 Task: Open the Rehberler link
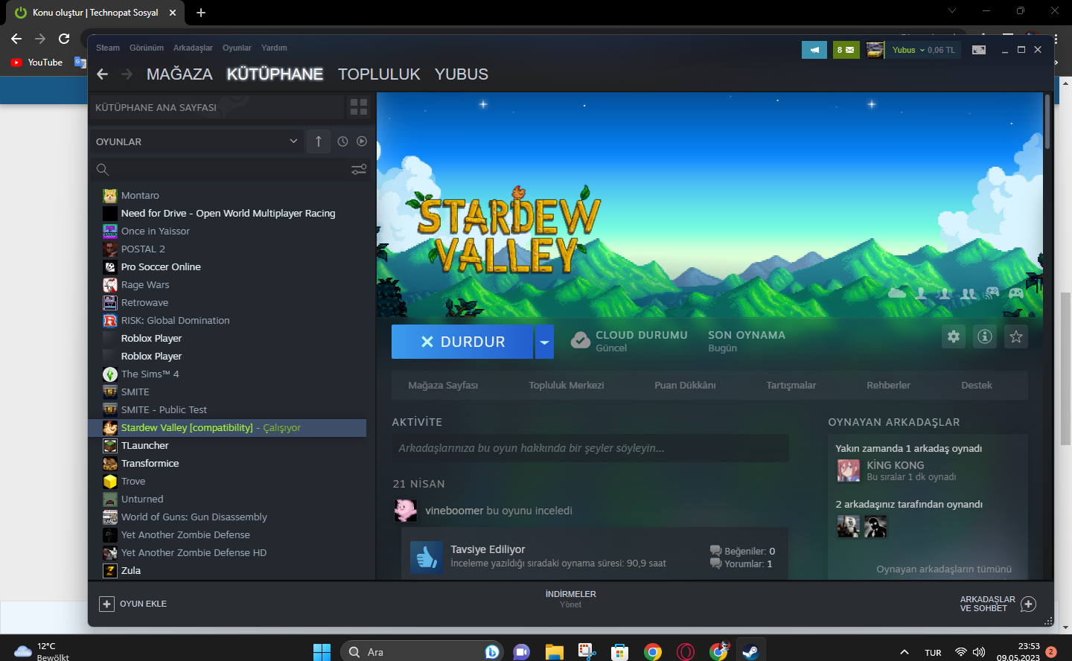pyautogui.click(x=888, y=386)
